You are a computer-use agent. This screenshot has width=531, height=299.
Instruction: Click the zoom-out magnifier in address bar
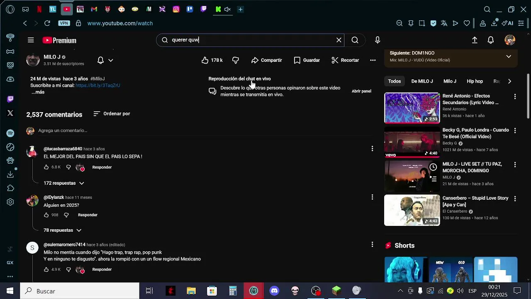(x=399, y=23)
